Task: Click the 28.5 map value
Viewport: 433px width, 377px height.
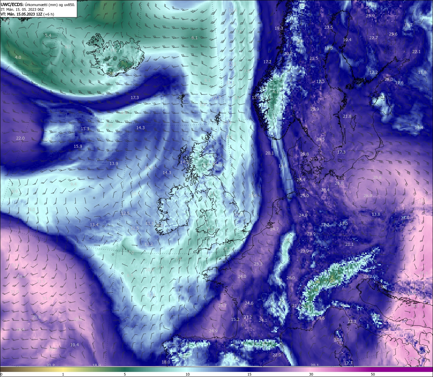Action: coord(320,139)
